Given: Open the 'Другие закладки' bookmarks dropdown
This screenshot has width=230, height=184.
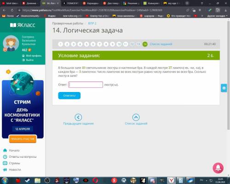Looking at the screenshot, I should pyautogui.click(x=217, y=16).
